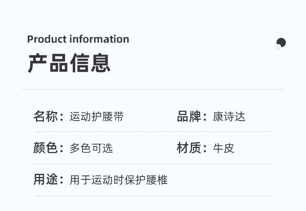This screenshot has width=306, height=211.
Task: Click the dashed line below the 名称 row
Action: click(153, 132)
